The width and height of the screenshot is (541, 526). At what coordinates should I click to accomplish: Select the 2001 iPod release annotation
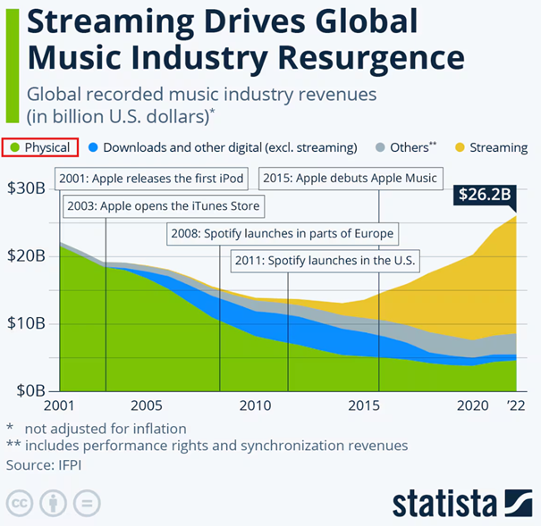152,178
